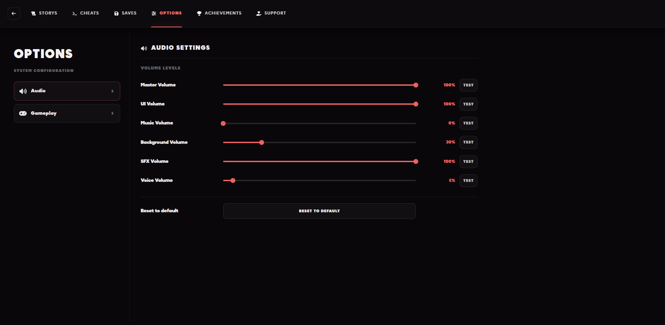The image size is (665, 325).
Task: Click the back arrow button
Action: pos(14,13)
